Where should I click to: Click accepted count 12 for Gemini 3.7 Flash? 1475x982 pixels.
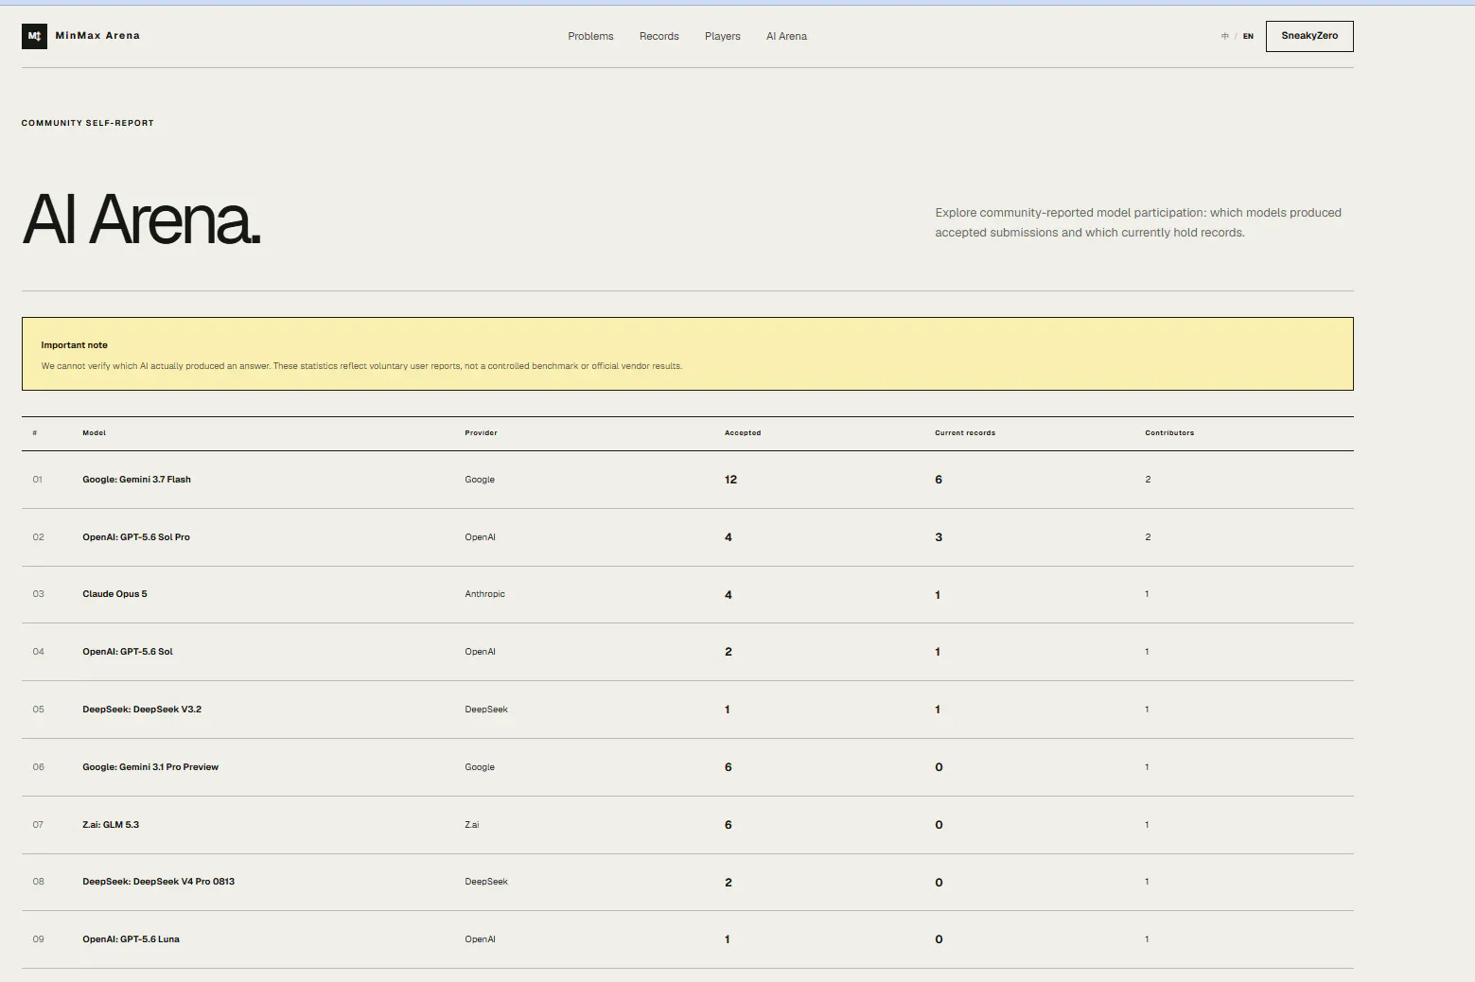(730, 480)
